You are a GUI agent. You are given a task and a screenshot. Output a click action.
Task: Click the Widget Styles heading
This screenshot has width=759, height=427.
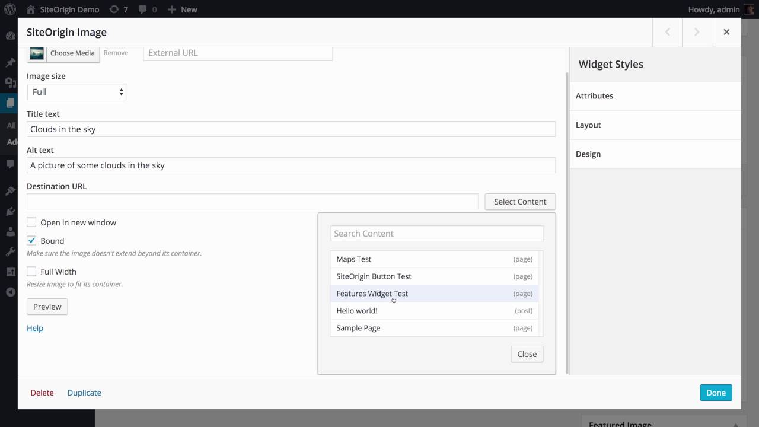pyautogui.click(x=611, y=64)
